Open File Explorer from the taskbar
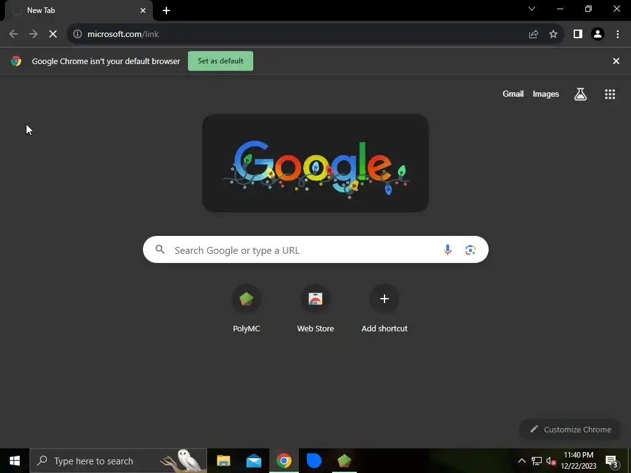631x473 pixels. pyautogui.click(x=223, y=461)
